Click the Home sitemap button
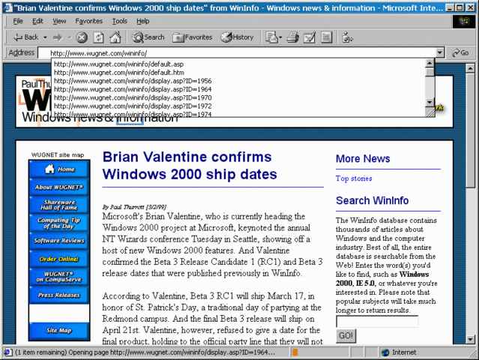The width and height of the screenshot is (479, 360). pyautogui.click(x=59, y=169)
